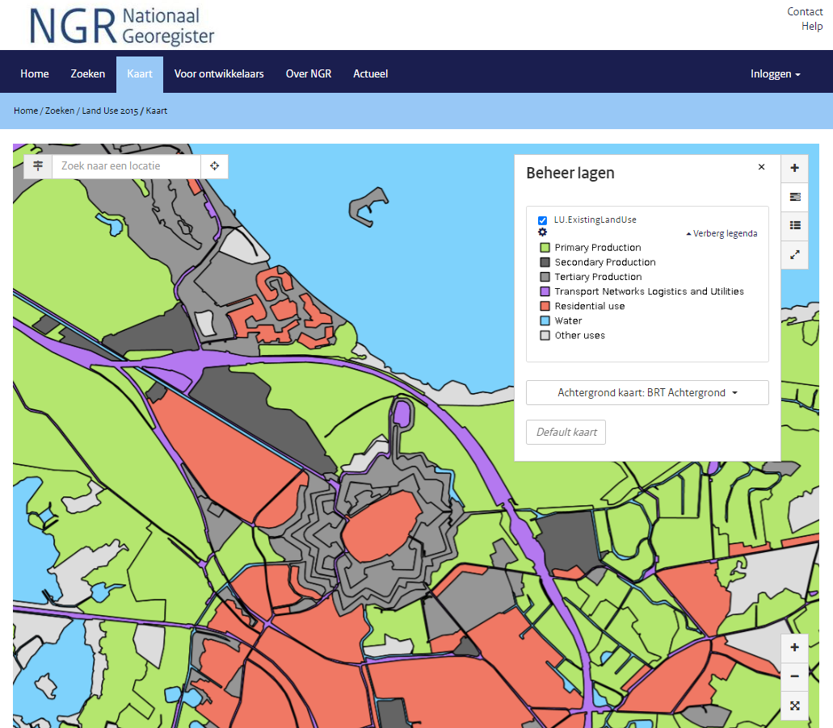Open Achtergrond kaart BRT Achtergrond dropdown
This screenshot has width=833, height=728.
pyautogui.click(x=647, y=393)
